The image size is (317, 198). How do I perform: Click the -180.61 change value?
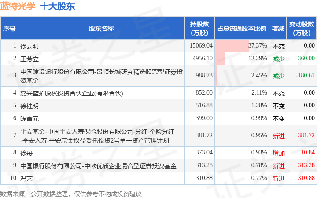tap(305, 76)
